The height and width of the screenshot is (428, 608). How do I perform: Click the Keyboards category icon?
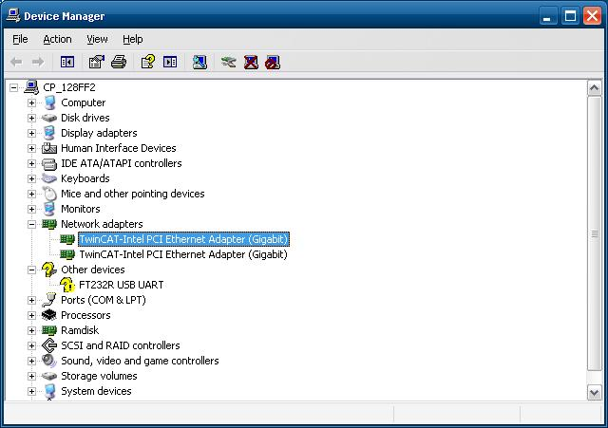[49, 178]
